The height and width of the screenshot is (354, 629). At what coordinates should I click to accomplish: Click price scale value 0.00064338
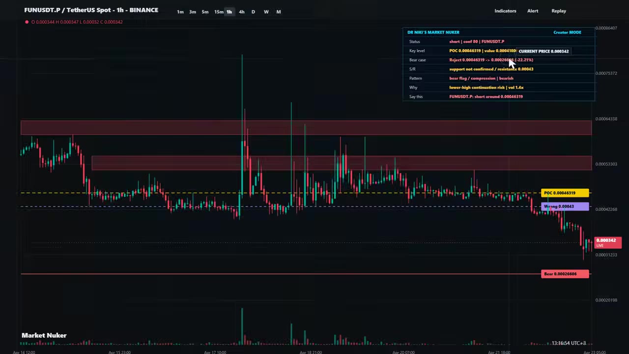pyautogui.click(x=606, y=118)
